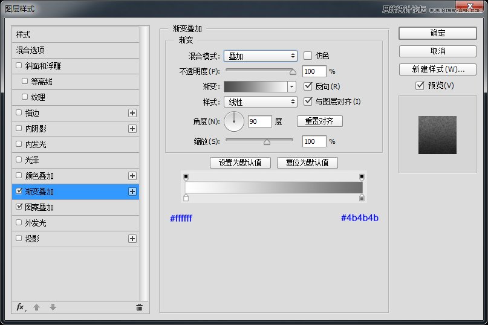Click 确定 button to confirm
The width and height of the screenshot is (488, 325).
pyautogui.click(x=438, y=33)
